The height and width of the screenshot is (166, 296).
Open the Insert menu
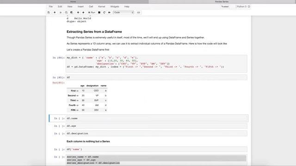[x=80, y=6]
